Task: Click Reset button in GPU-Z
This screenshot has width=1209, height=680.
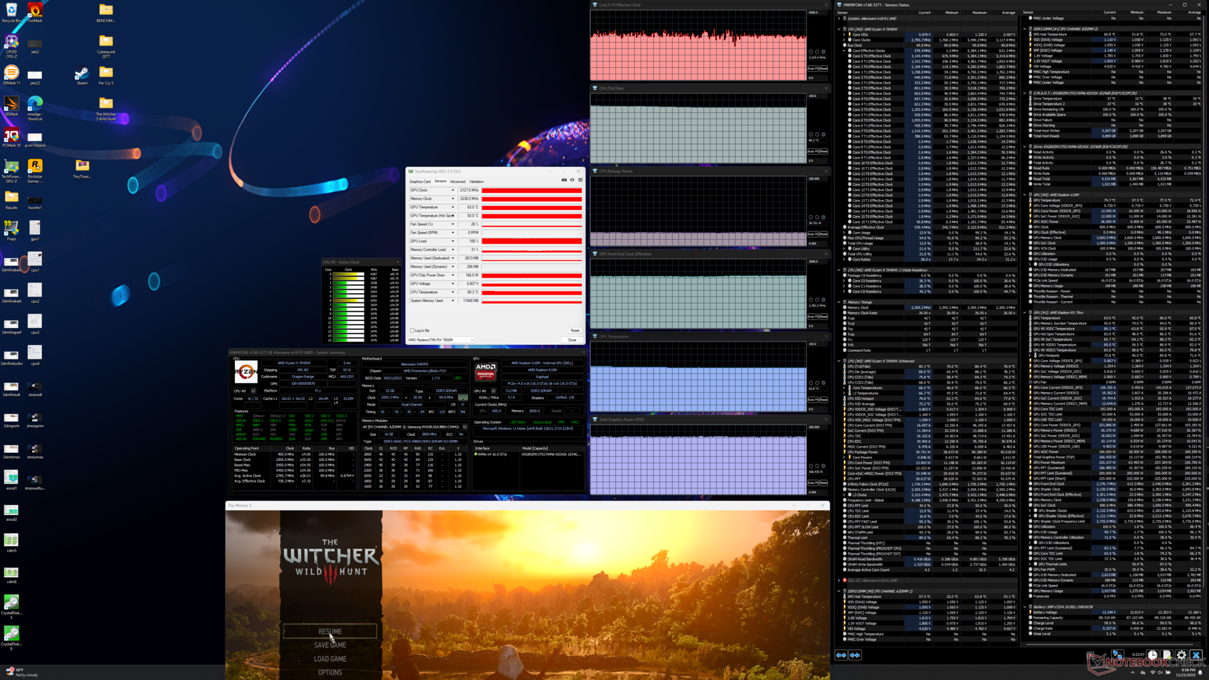Action: (574, 331)
